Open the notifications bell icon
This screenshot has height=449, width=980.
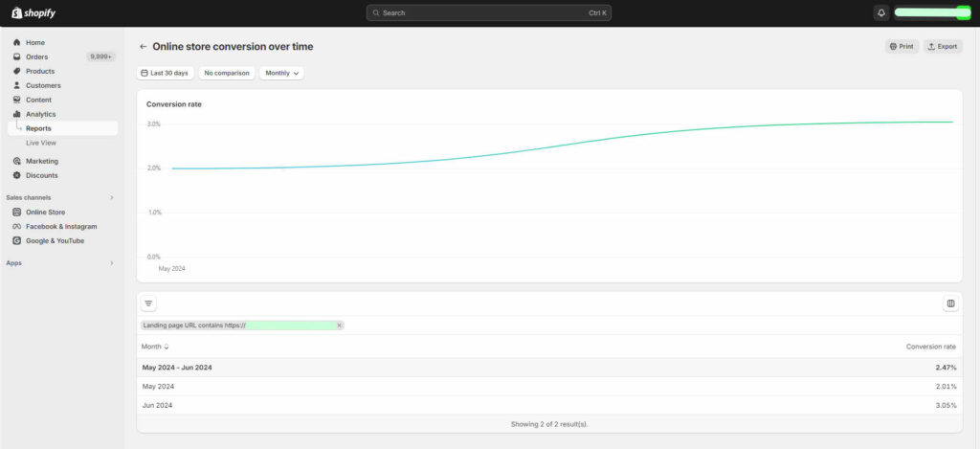click(880, 12)
